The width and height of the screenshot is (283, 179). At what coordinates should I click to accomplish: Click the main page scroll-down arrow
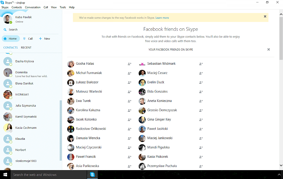(281, 165)
